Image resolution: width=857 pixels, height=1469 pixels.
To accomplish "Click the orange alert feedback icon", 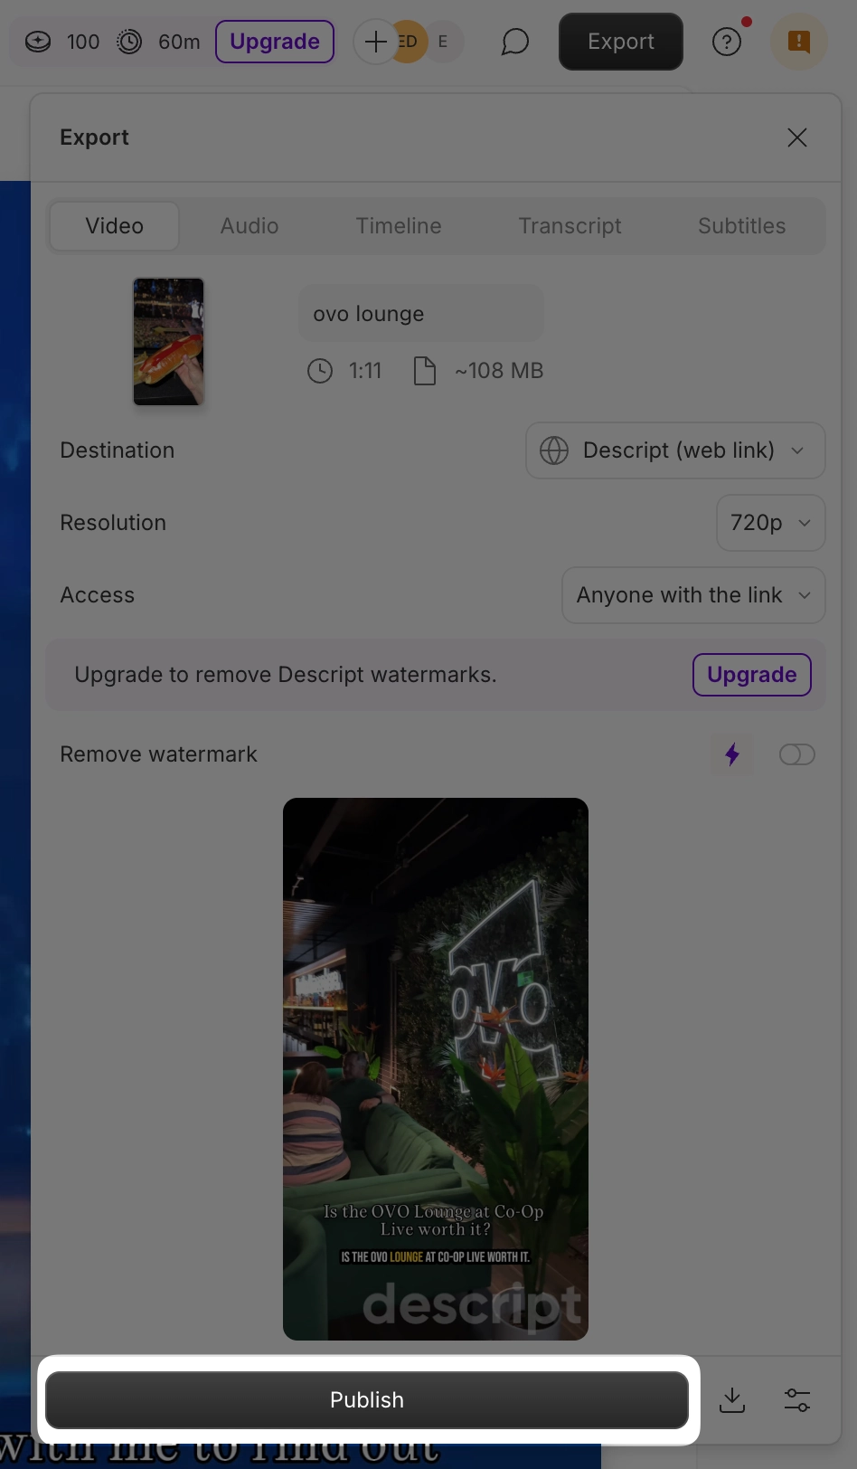I will coord(799,42).
